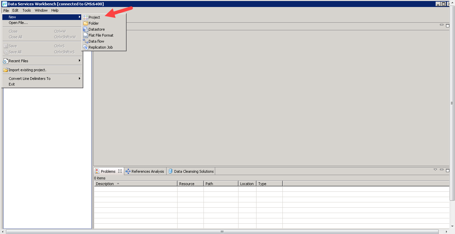The width and height of the screenshot is (455, 234).
Task: Click the horizontal scrollbar right arrow
Action: pyautogui.click(x=447, y=232)
